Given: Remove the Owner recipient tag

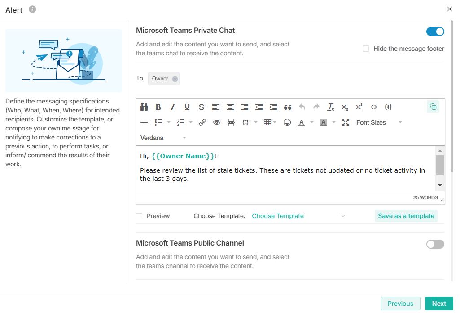Looking at the screenshot, I should [175, 79].
